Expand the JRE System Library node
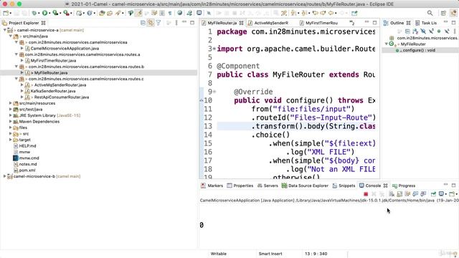Screen dimensions: 459x258 [11, 115]
